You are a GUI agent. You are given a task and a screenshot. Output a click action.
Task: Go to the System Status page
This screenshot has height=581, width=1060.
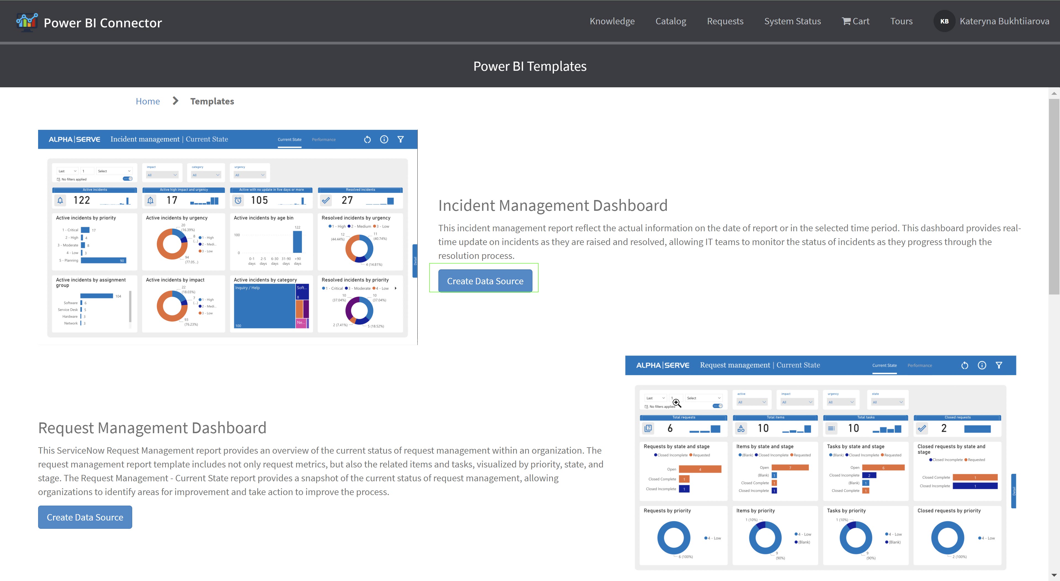[x=792, y=21]
